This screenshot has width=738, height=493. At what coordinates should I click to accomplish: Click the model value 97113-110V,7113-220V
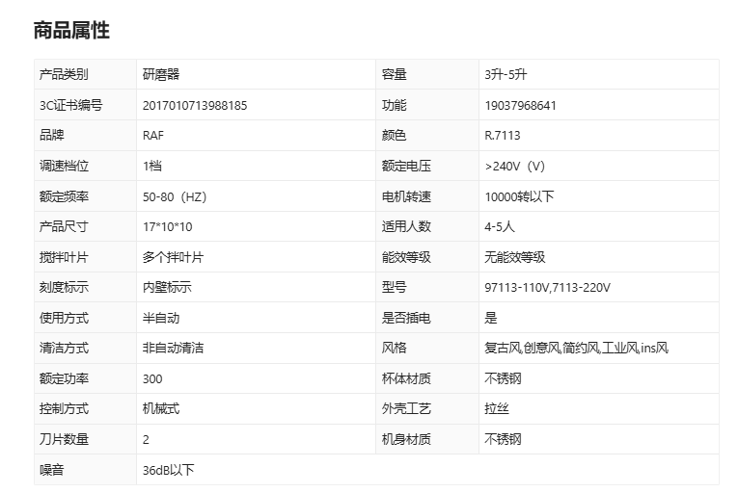(547, 288)
